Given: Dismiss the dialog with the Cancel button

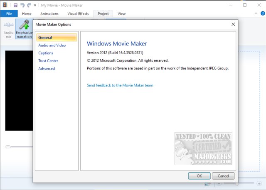Looking at the screenshot, I should click(x=223, y=176).
